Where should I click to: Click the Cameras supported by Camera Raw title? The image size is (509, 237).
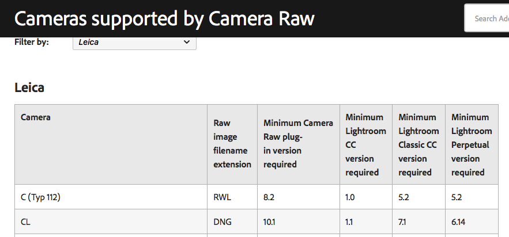(x=164, y=18)
